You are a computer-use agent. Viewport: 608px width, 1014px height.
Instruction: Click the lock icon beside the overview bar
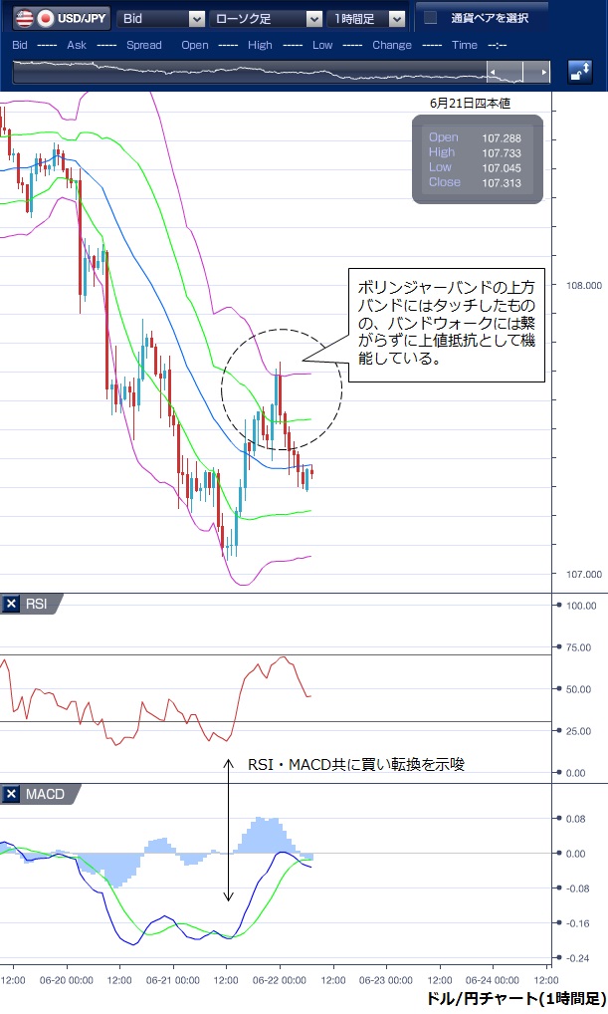coord(579,72)
